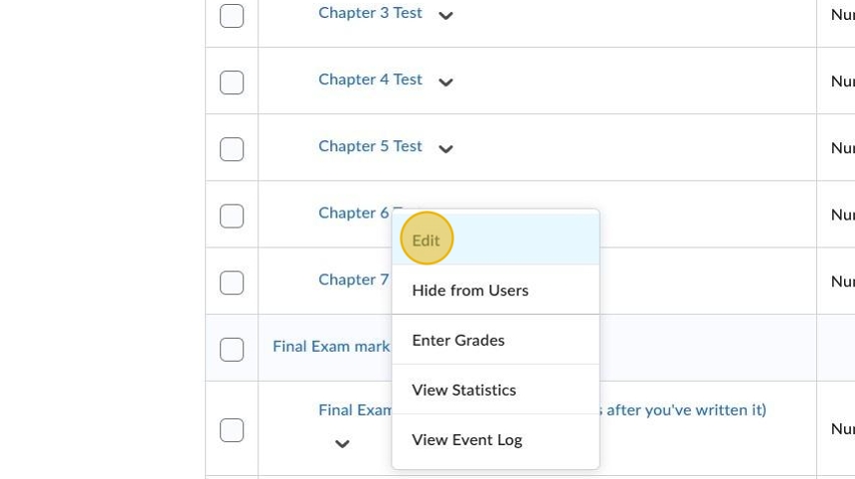Open the Final Exam item actions chevron
Image resolution: width=855 pixels, height=479 pixels.
pyautogui.click(x=342, y=444)
